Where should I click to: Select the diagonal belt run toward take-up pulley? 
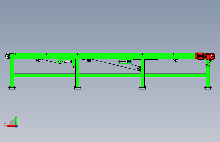(115, 65)
